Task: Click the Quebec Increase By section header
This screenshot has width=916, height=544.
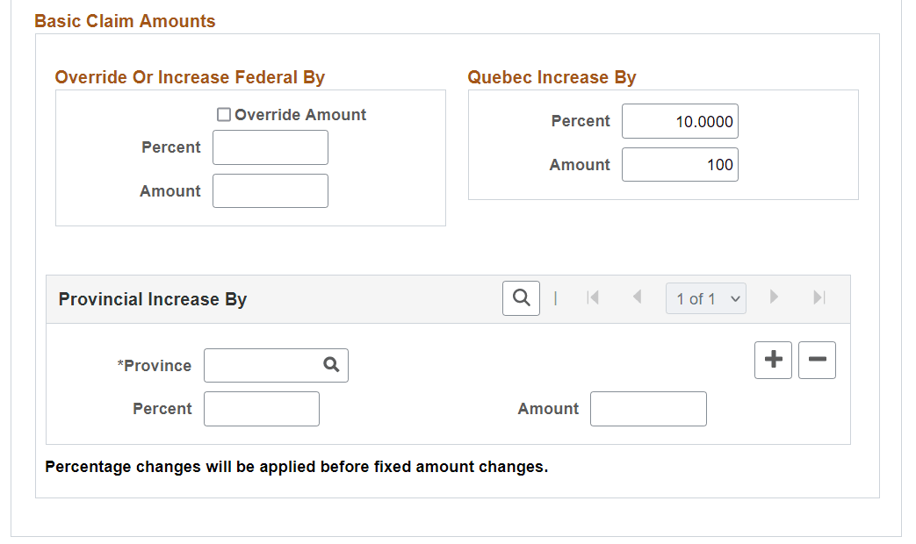Action: pos(552,77)
